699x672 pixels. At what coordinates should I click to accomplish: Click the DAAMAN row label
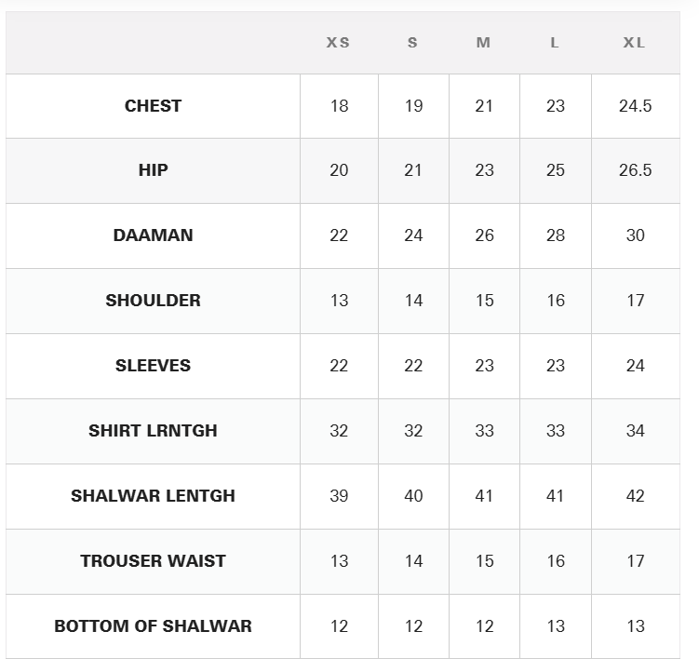(x=153, y=235)
